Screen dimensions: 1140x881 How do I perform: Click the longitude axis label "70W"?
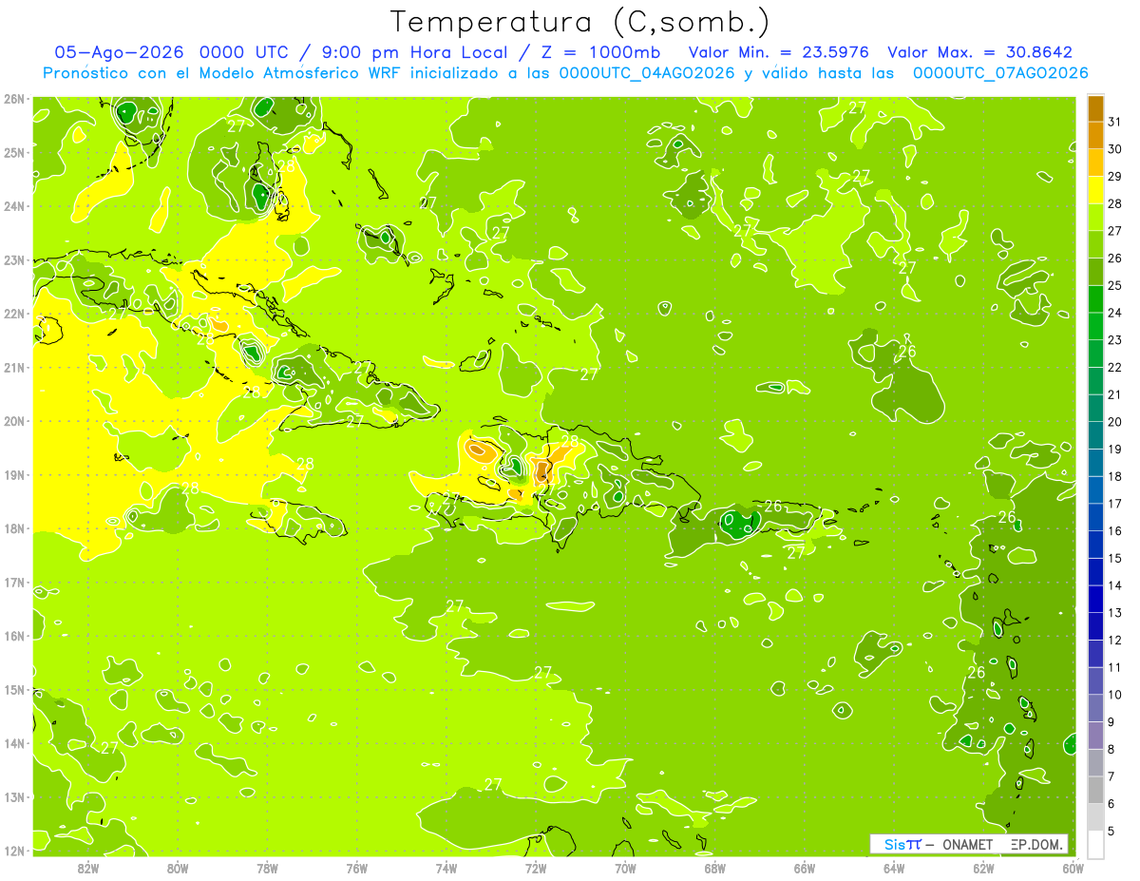[x=625, y=868]
